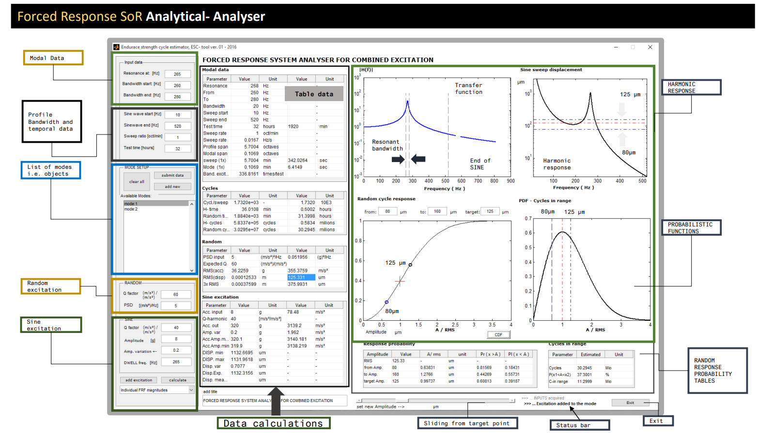Click the 'Amp. variation +-' input field
The height and width of the screenshot is (433, 759).
pos(176,350)
